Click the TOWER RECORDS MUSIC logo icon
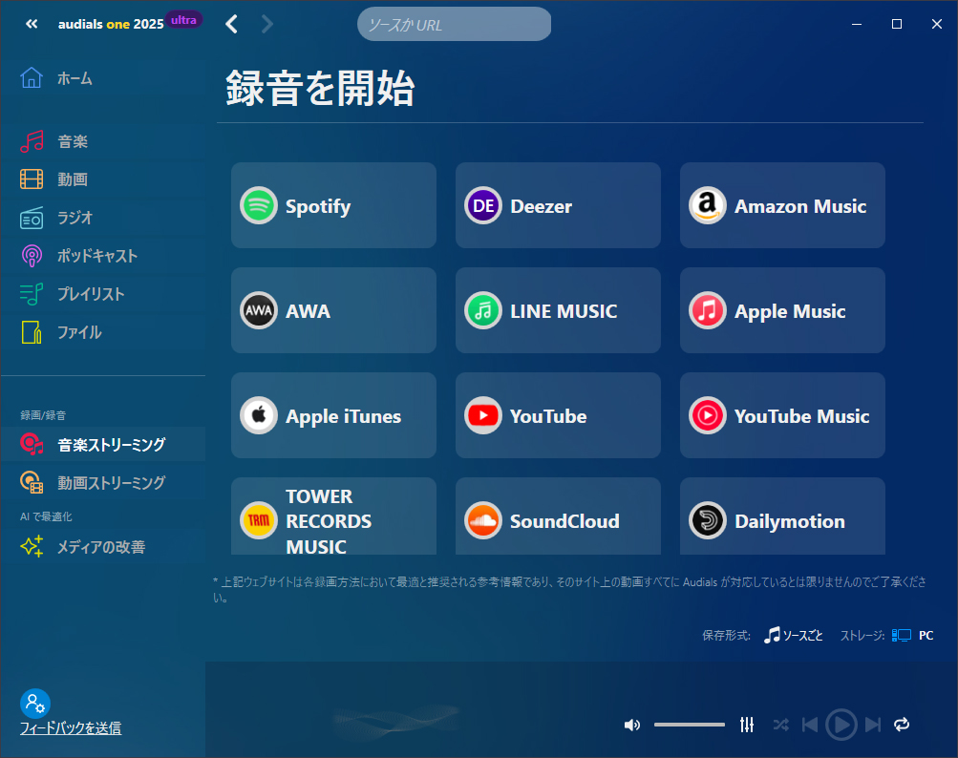The width and height of the screenshot is (958, 758). click(x=259, y=520)
